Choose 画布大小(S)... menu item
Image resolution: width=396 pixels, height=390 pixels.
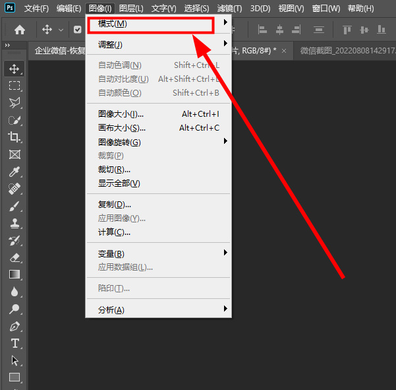tap(158, 128)
